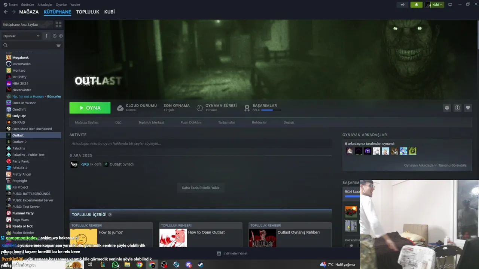Click the -SKB friend name link
Viewport: 479px width, 269px height.
[x=85, y=164]
